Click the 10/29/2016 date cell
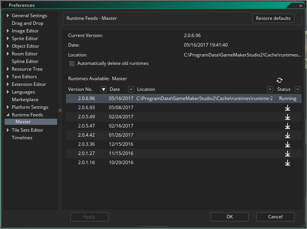The image size is (307, 229). click(121, 163)
